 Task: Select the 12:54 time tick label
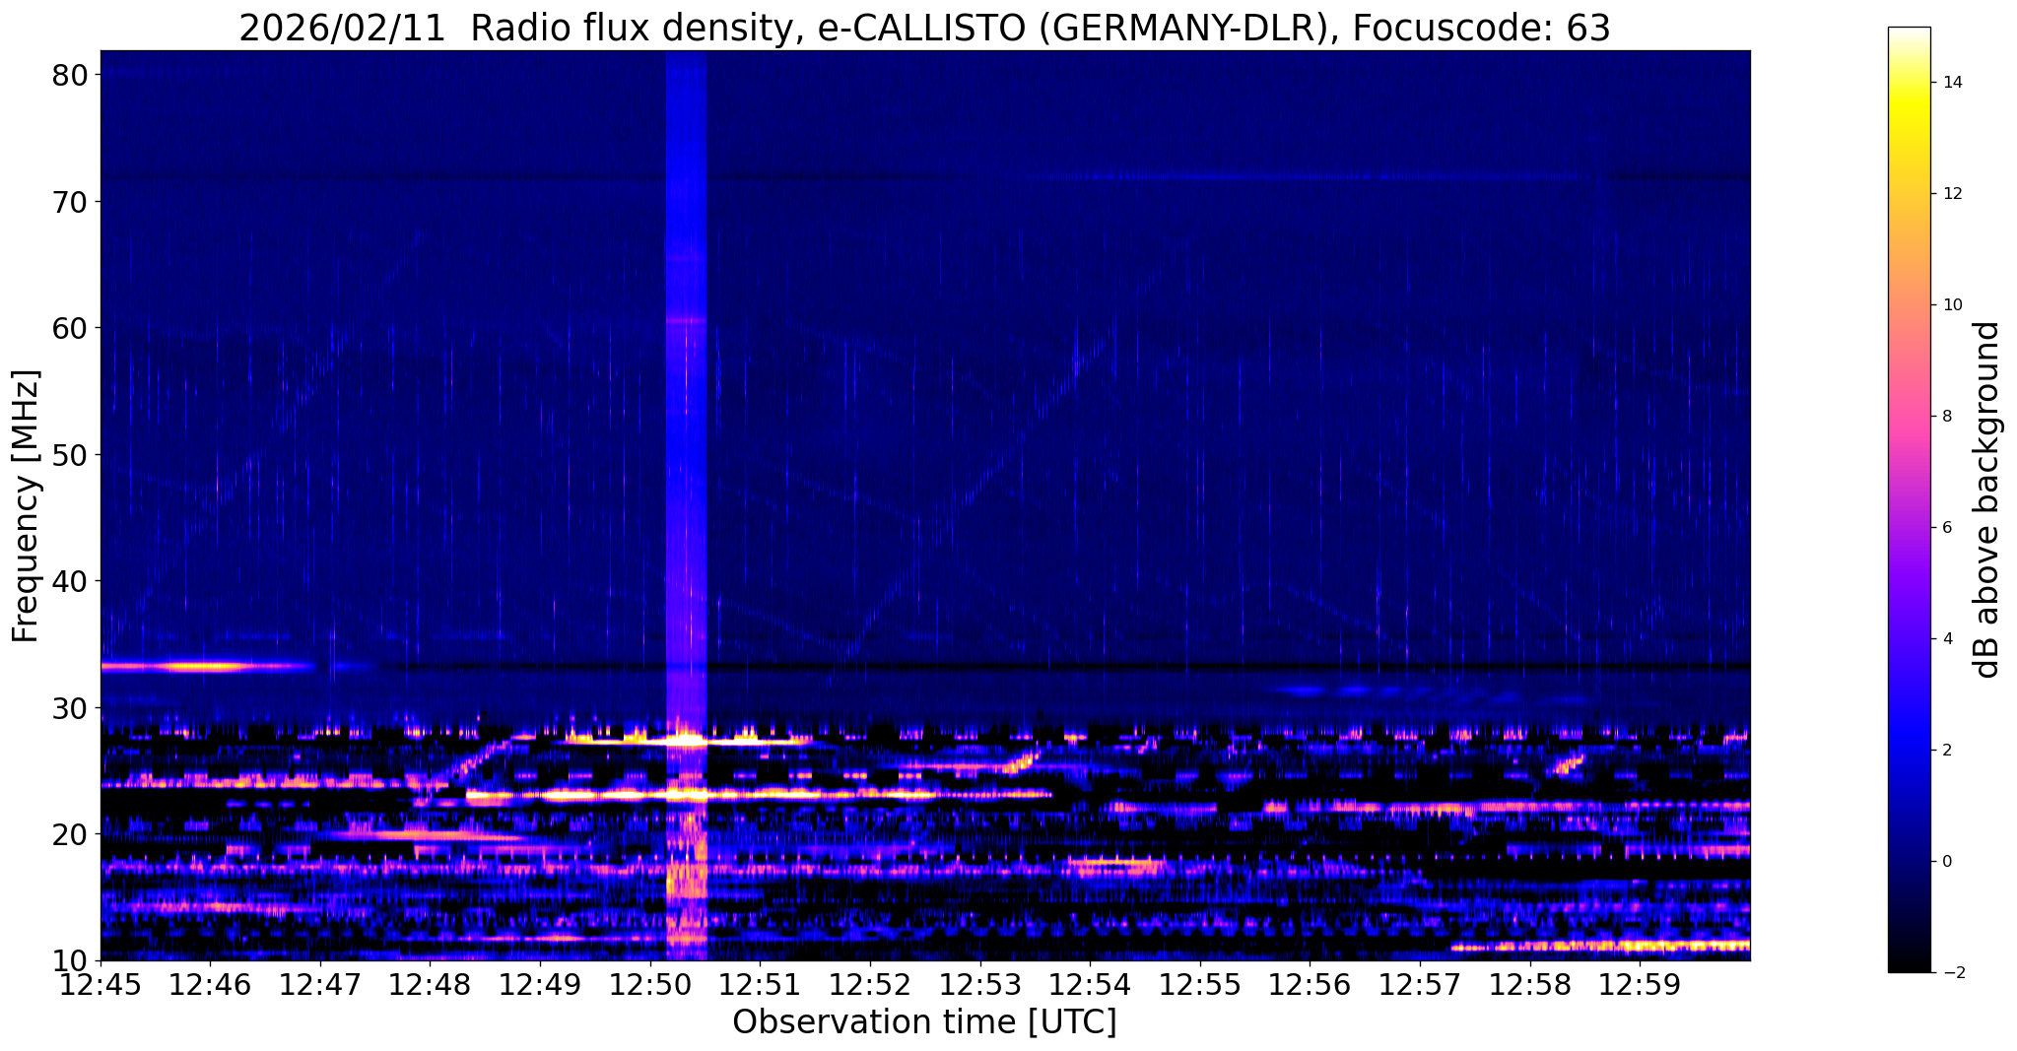(x=1090, y=985)
